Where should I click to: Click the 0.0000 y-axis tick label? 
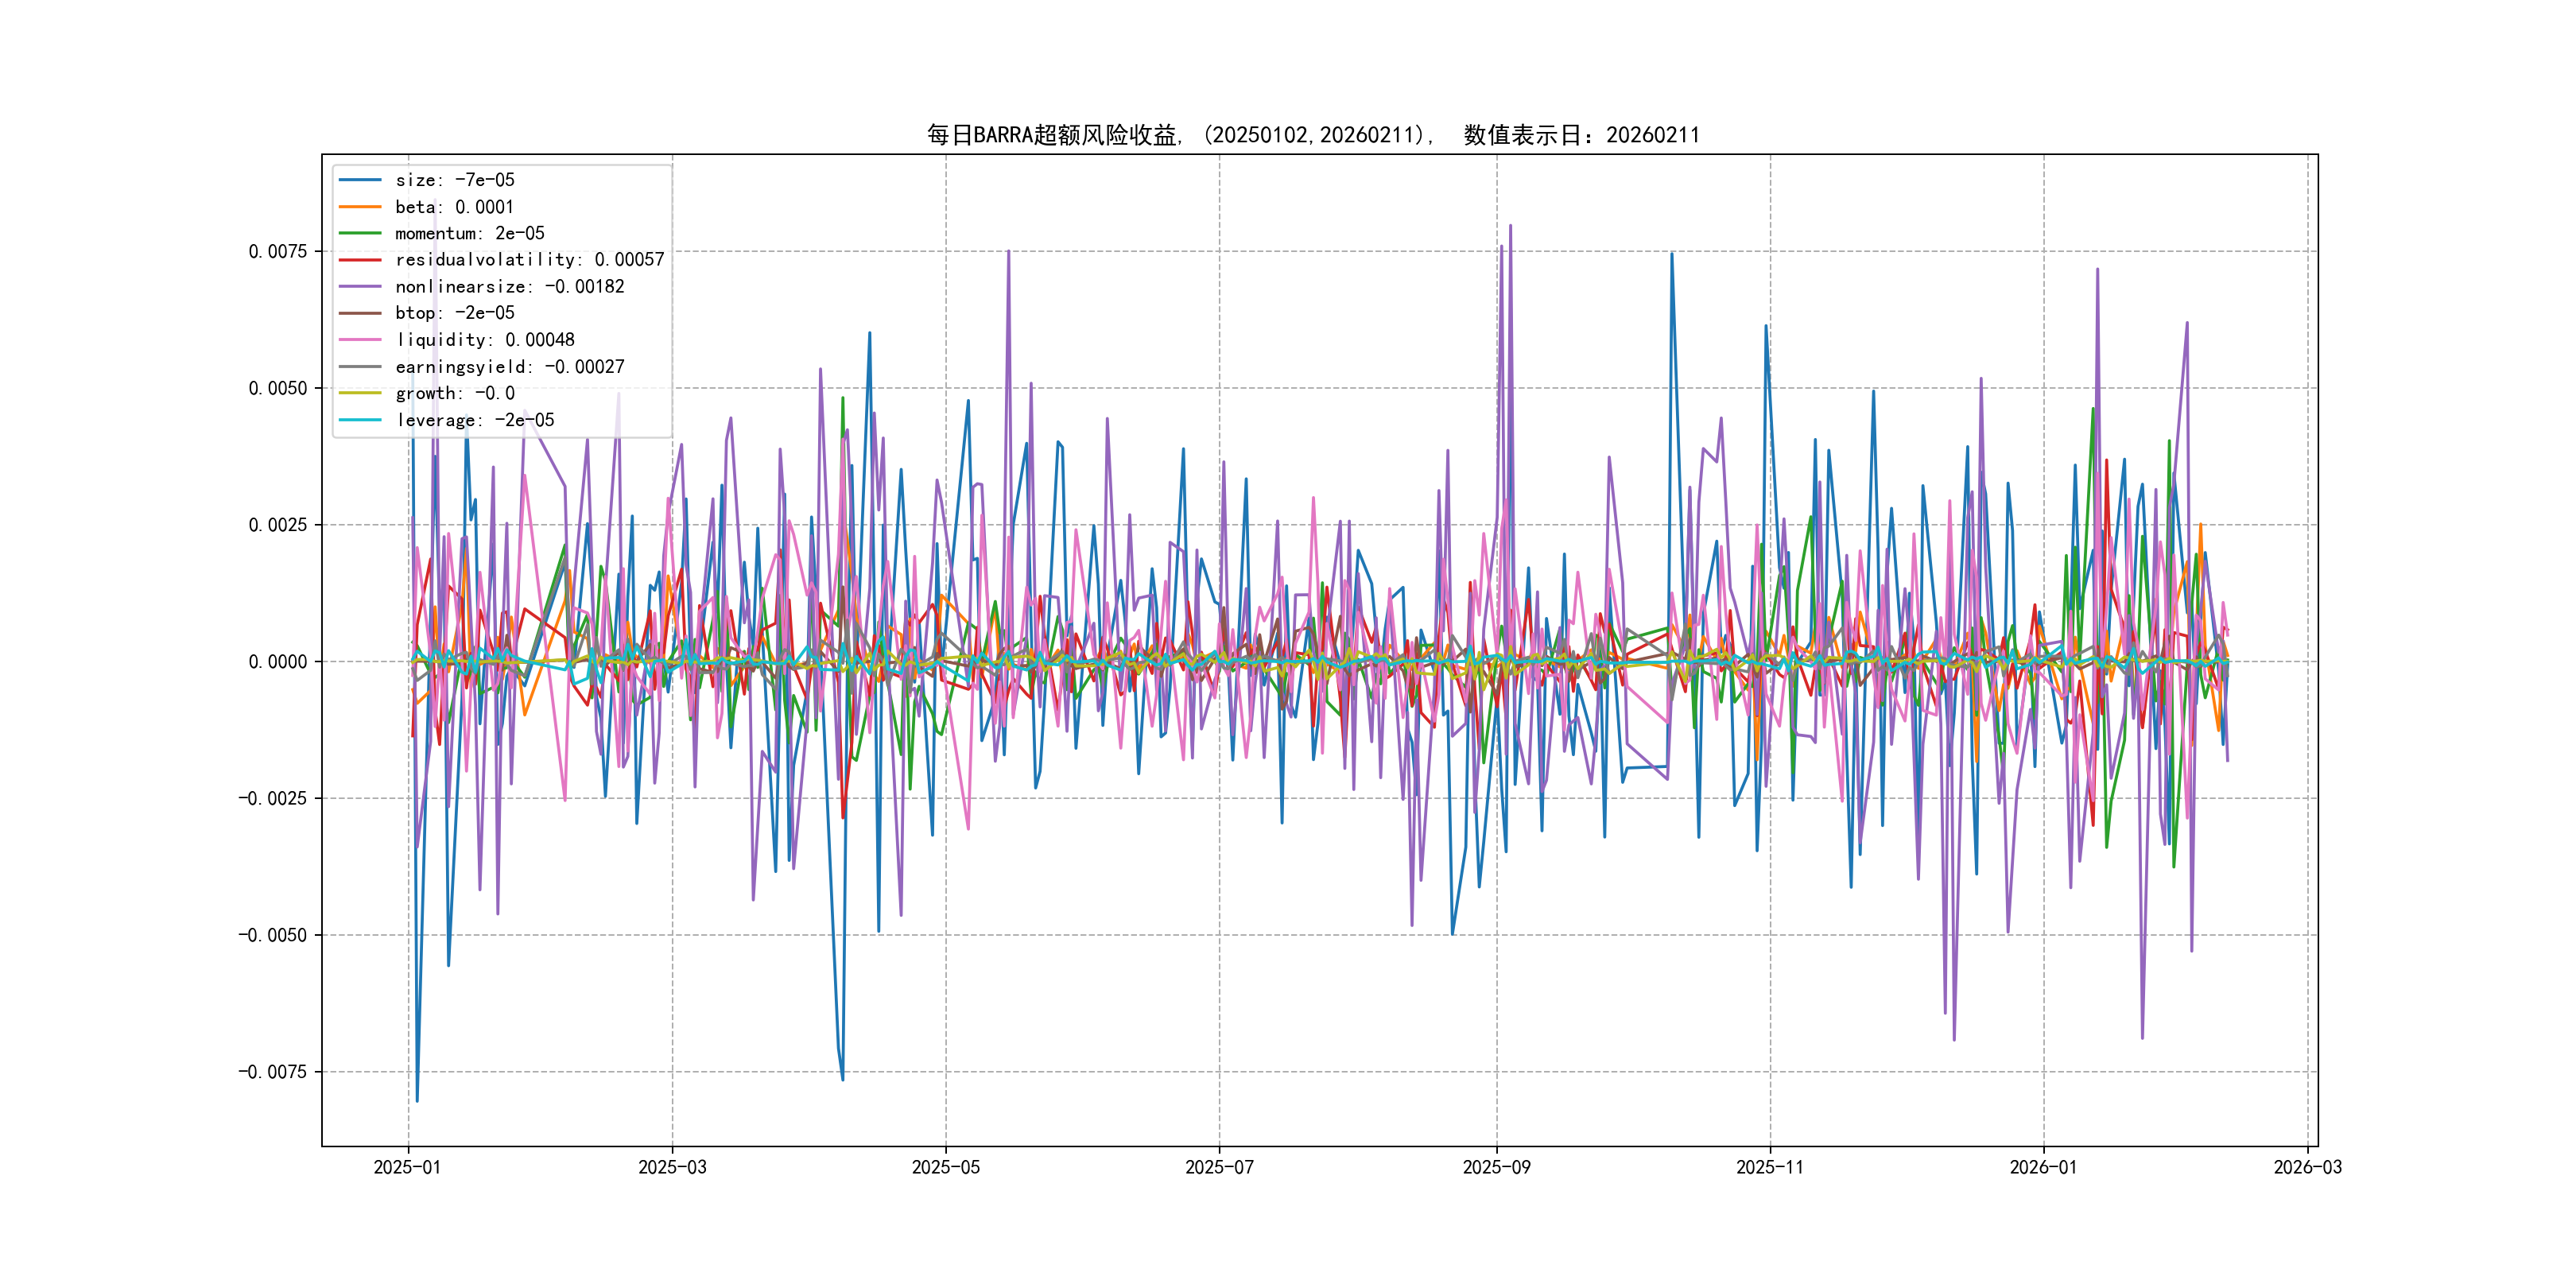point(278,661)
